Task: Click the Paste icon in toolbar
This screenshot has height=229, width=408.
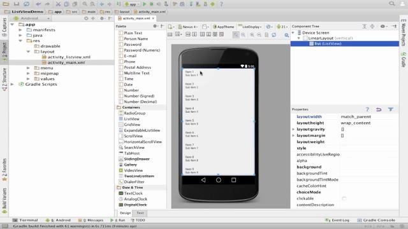Action: coord(75,4)
